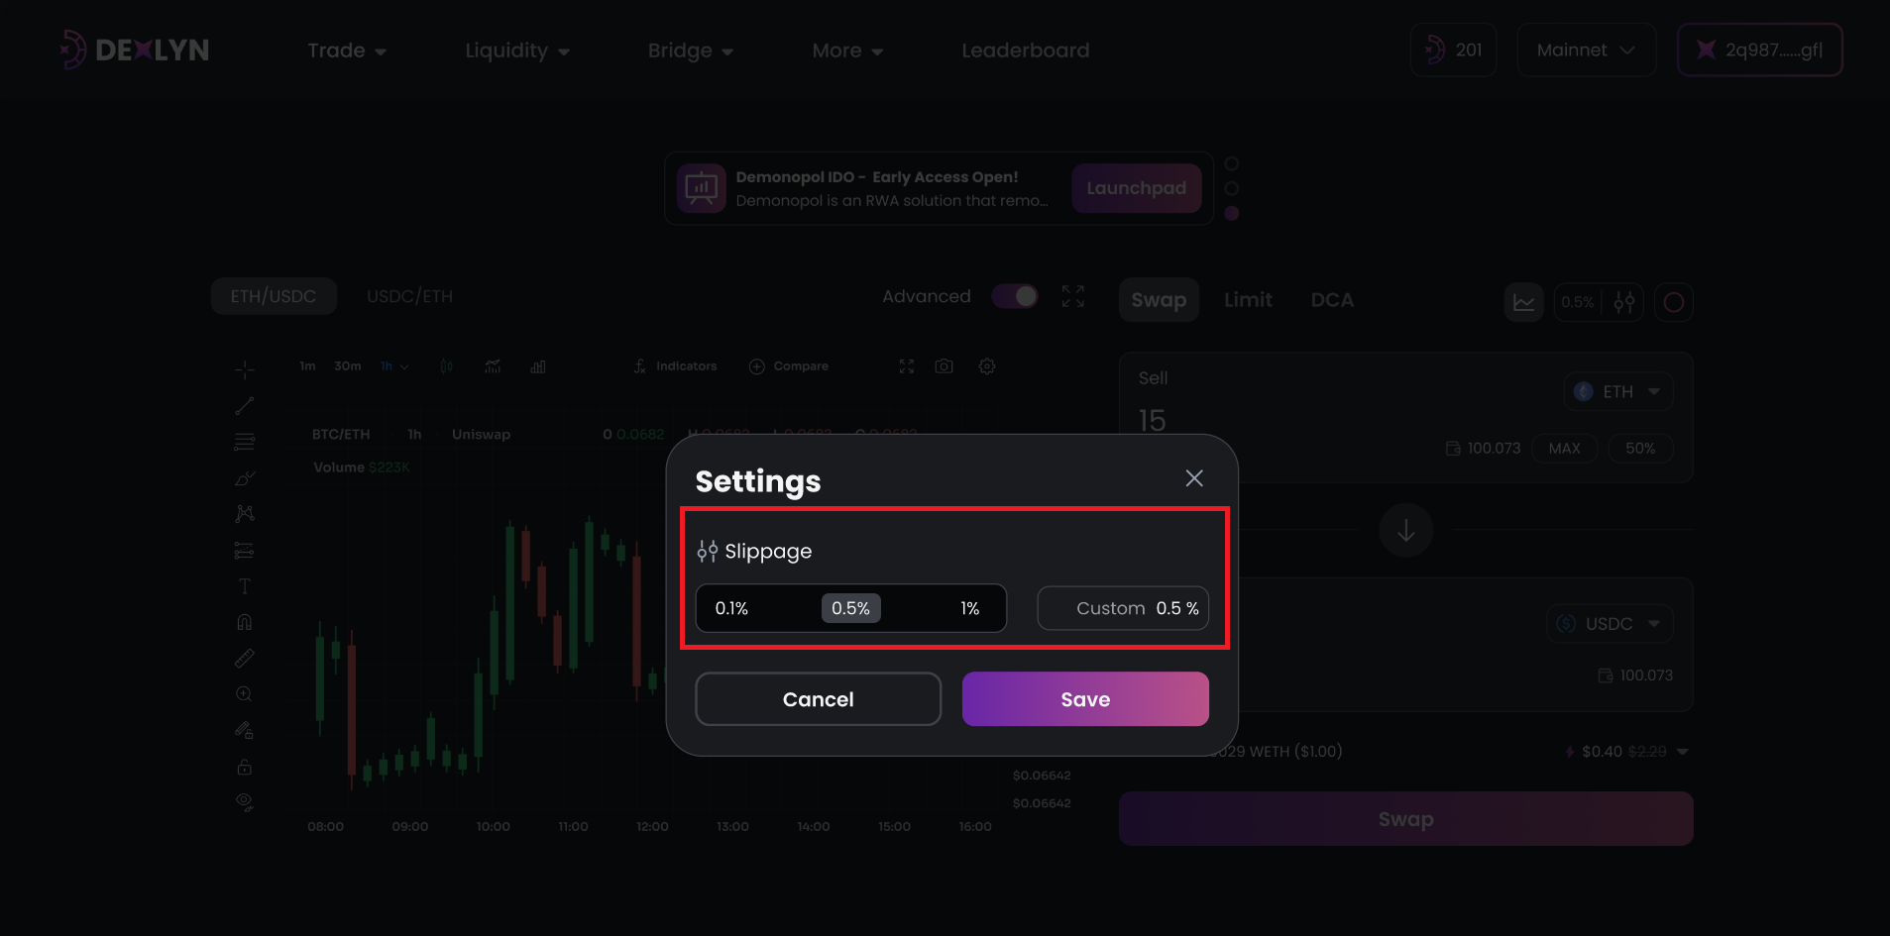Click the magnet snap tool
The width and height of the screenshot is (1890, 936).
click(245, 622)
